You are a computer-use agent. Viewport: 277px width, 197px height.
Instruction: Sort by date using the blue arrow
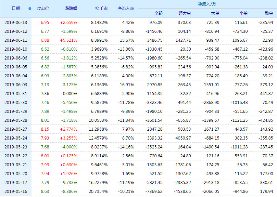(x=30, y=9)
